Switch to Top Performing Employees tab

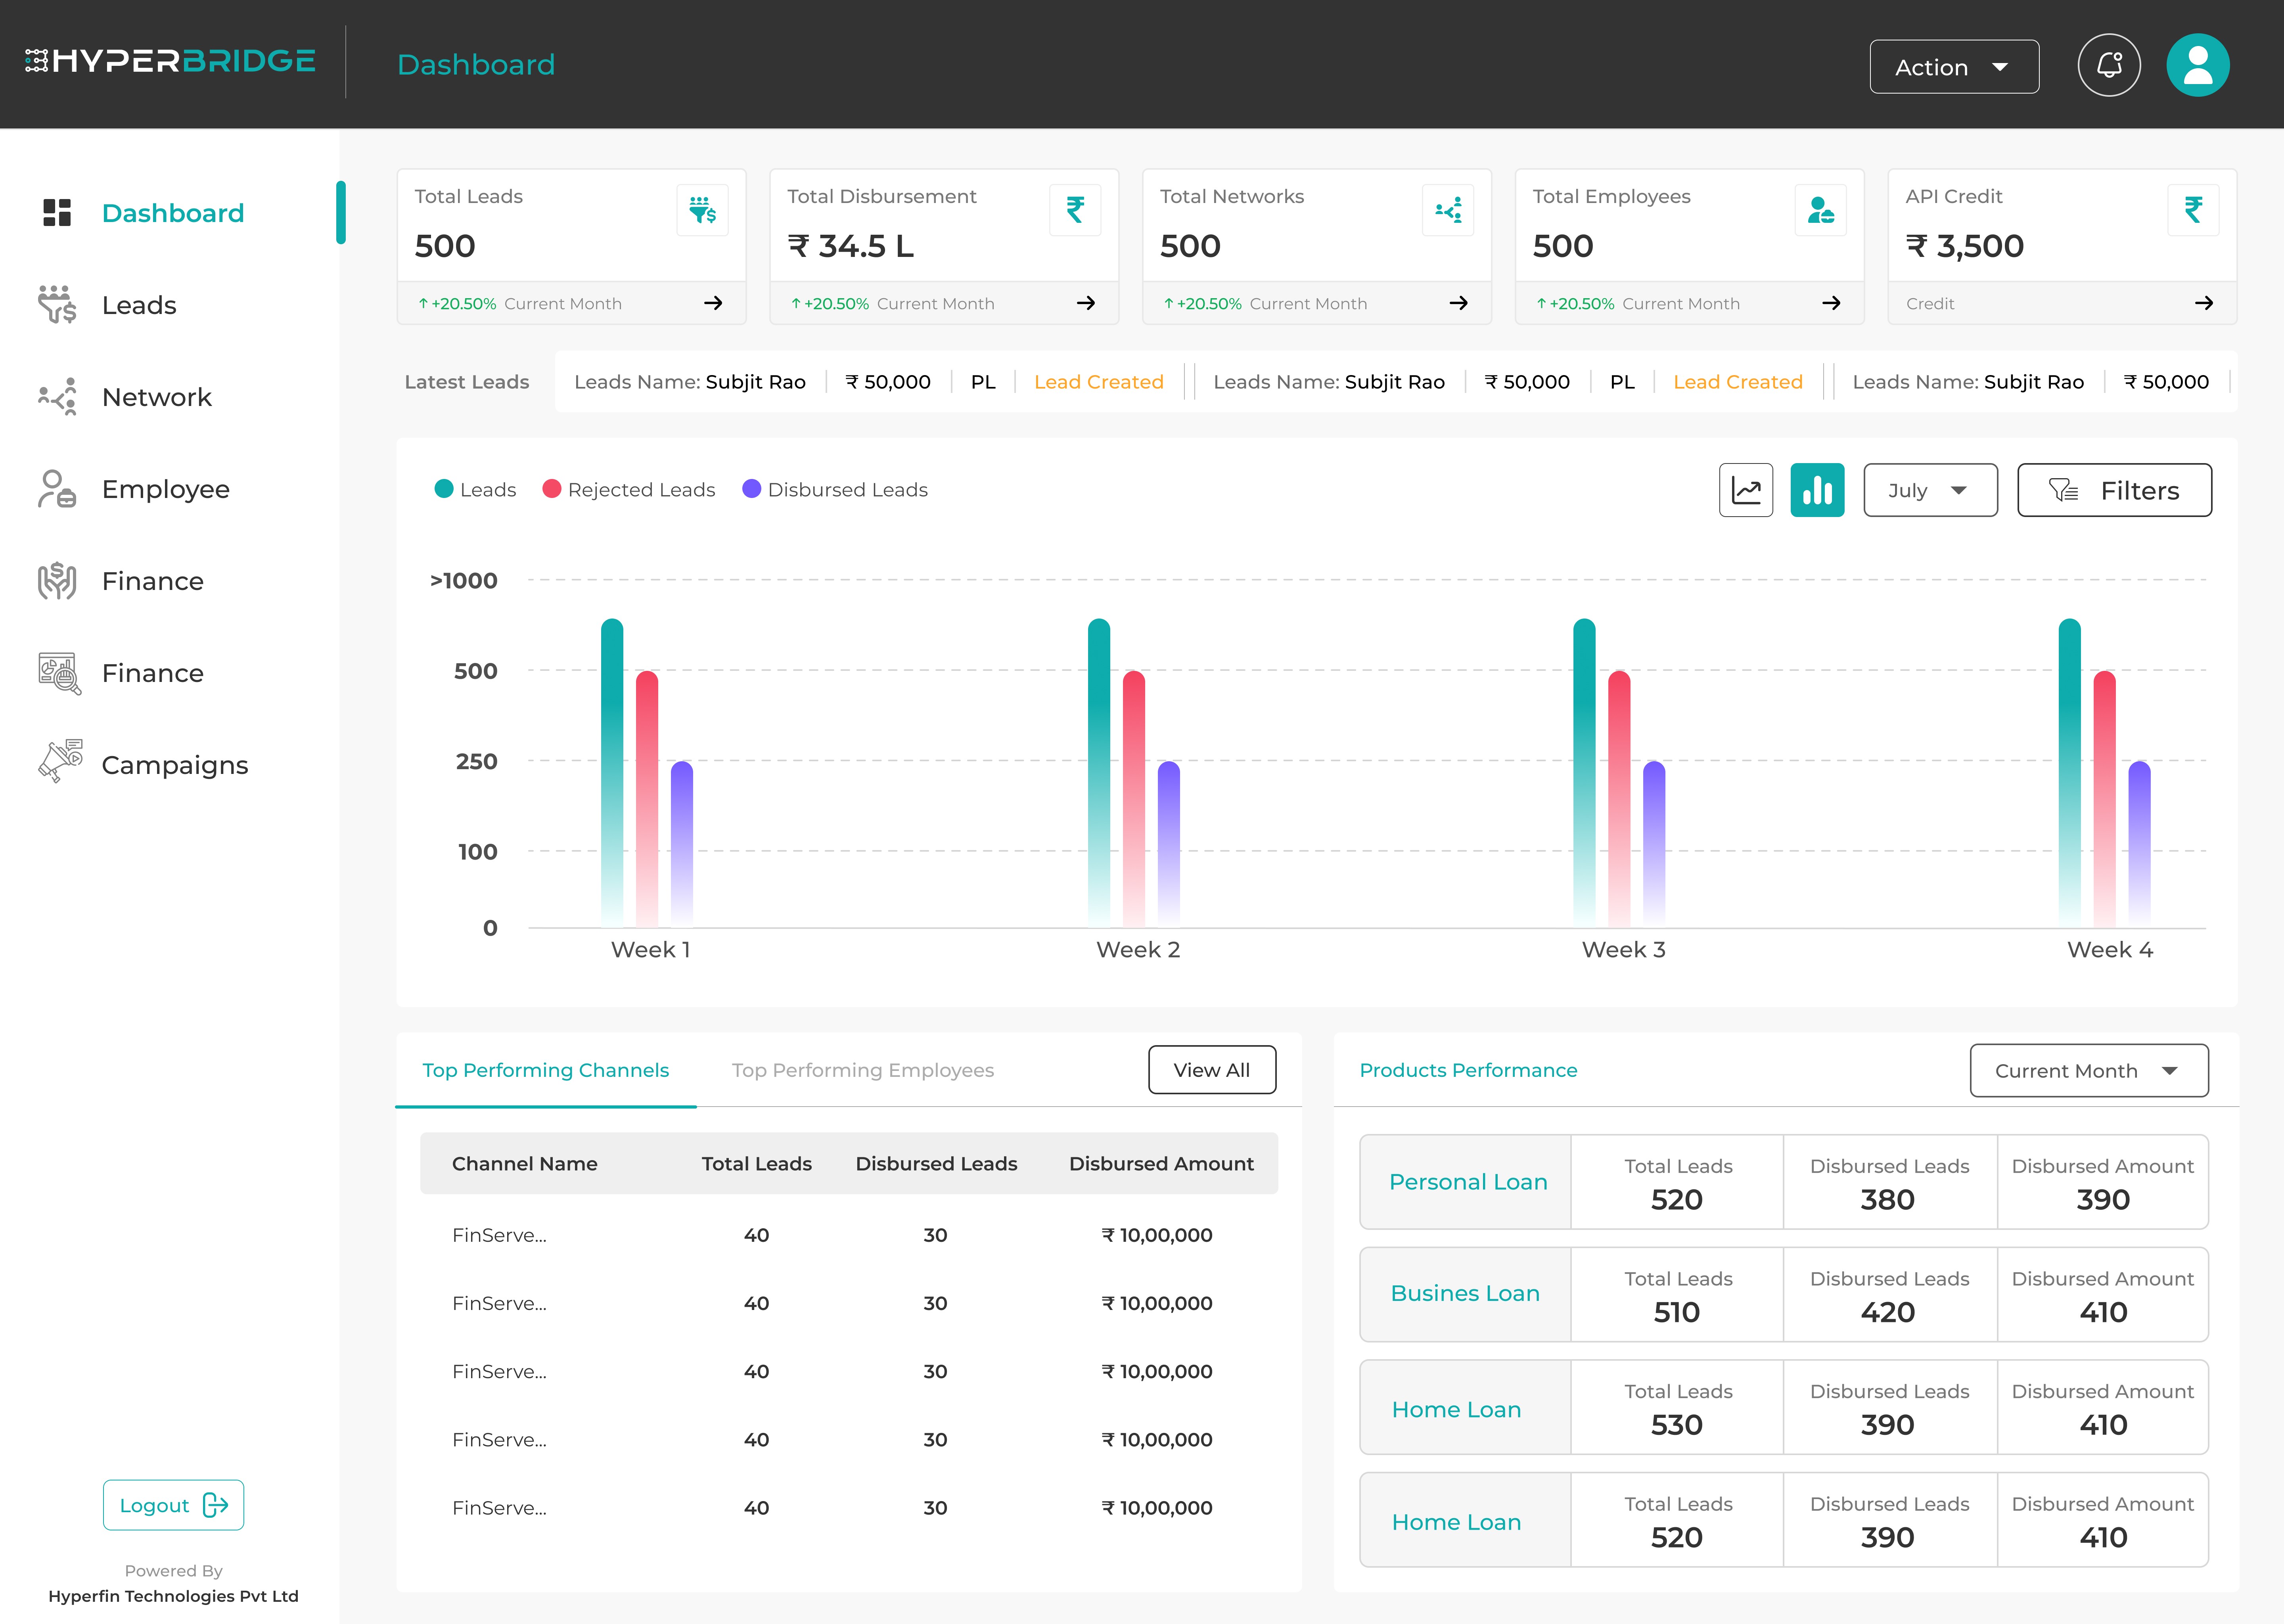click(862, 1070)
